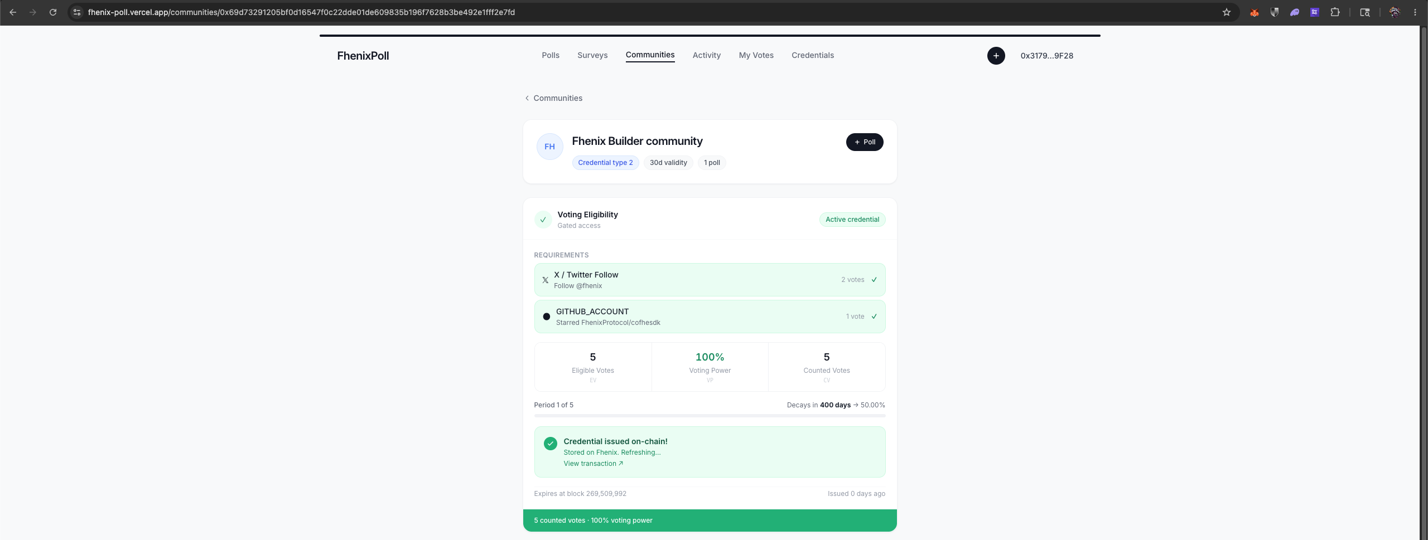1428x540 pixels.
Task: Click the green 5 counted votes footer bar
Action: tap(710, 520)
